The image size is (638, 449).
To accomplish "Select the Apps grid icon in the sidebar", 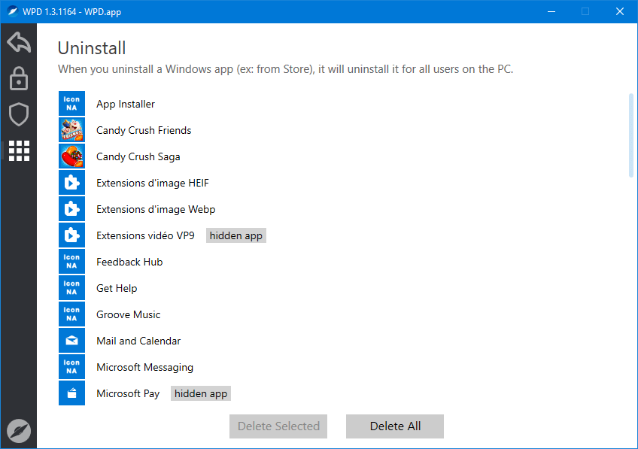I will tap(19, 151).
